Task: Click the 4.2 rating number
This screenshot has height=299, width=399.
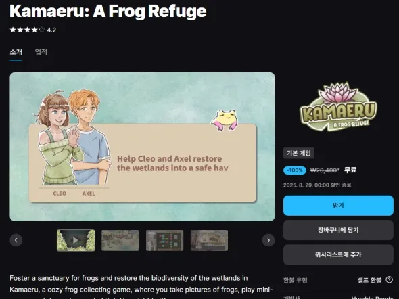Action: coord(51,30)
